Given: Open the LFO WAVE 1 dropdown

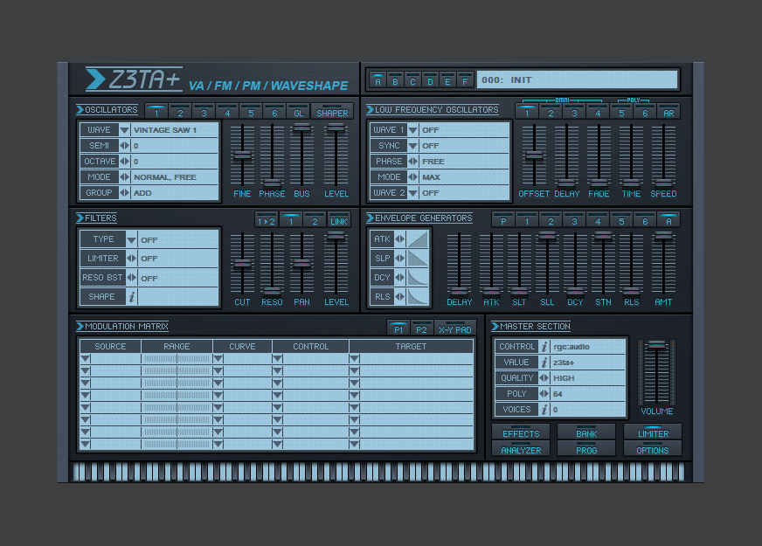Looking at the screenshot, I should 413,130.
